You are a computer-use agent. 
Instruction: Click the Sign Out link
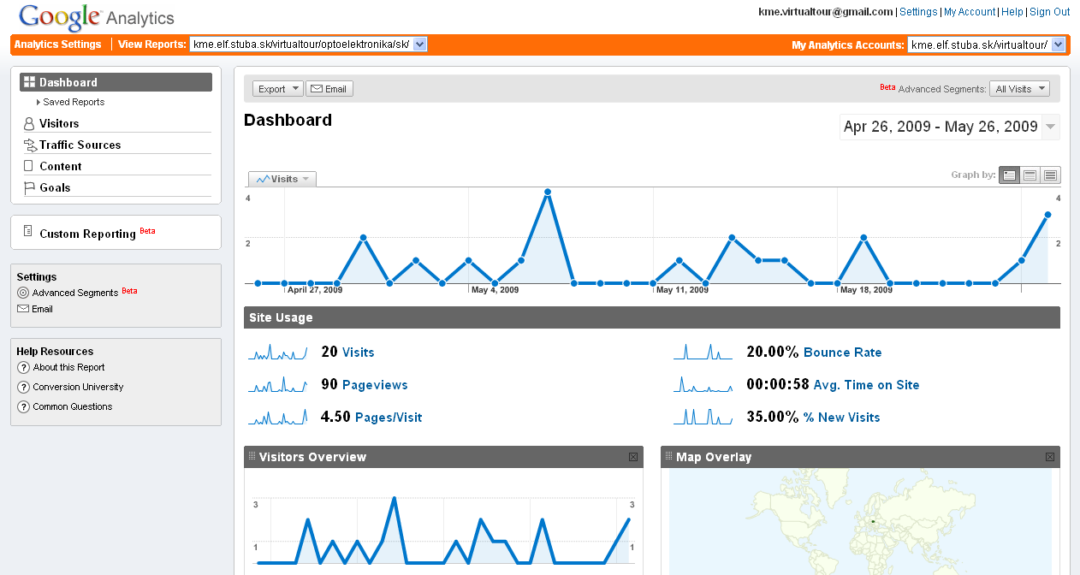pos(1049,12)
